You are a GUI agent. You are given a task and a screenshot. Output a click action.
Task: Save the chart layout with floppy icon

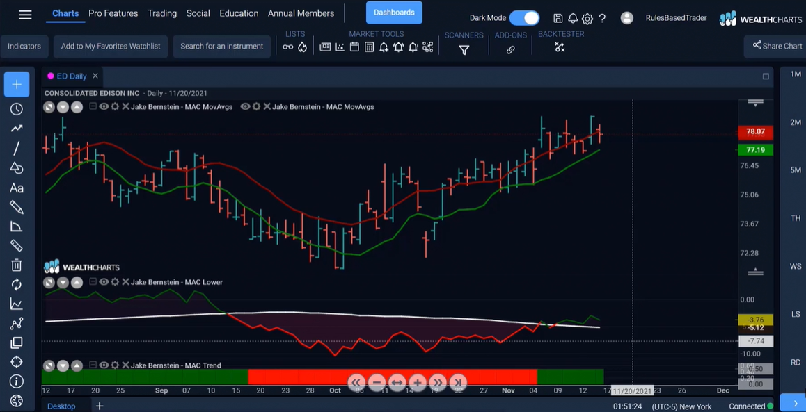pos(558,19)
